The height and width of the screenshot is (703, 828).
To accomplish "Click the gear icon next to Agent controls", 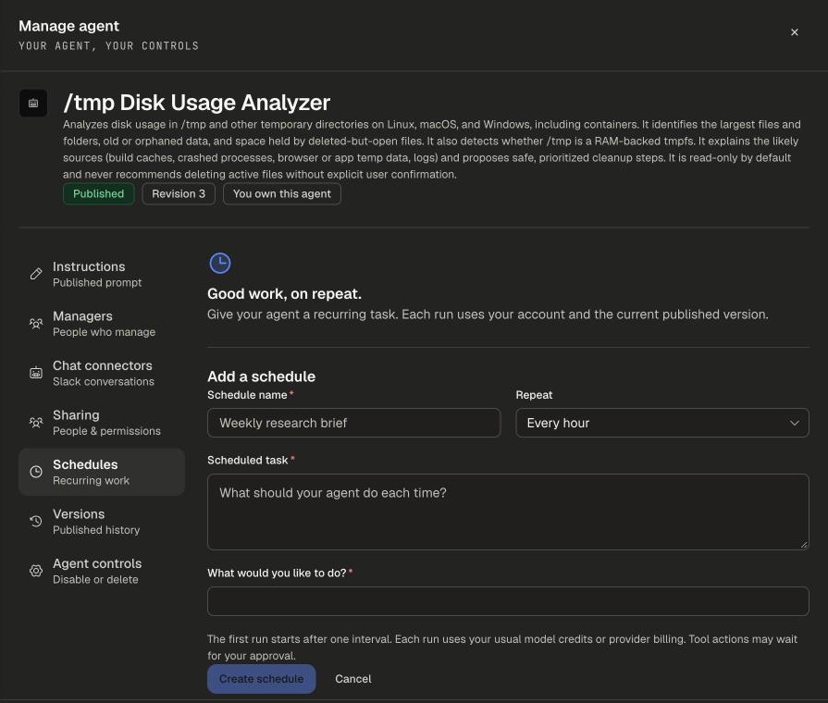I will click(x=36, y=571).
